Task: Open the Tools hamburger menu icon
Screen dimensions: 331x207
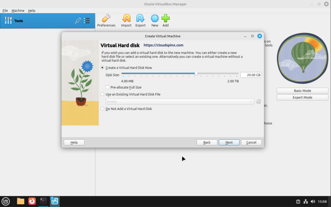Action: pyautogui.click(x=86, y=20)
